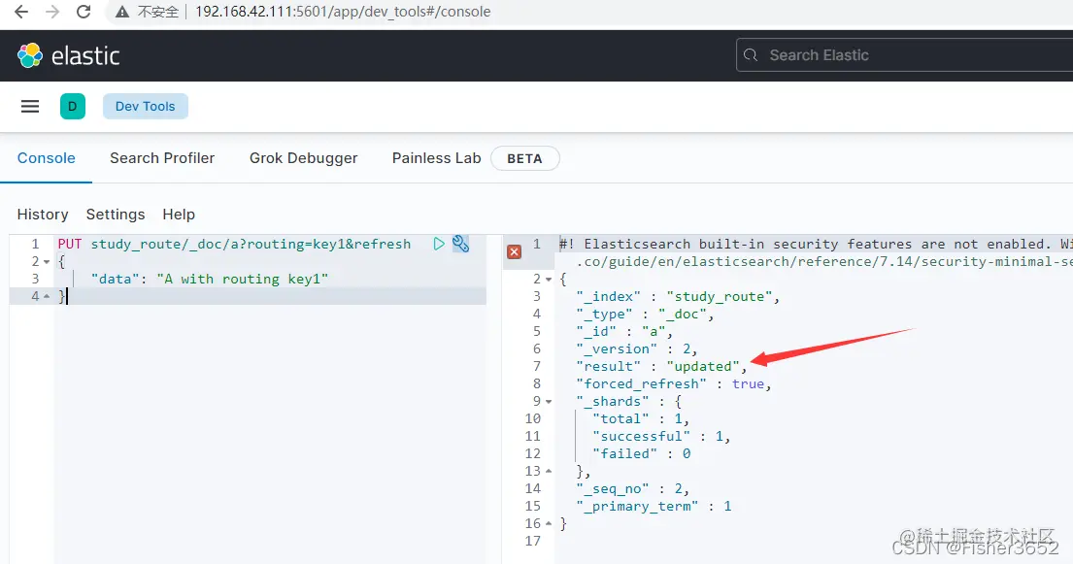The image size is (1073, 564).
Task: Click the "A with routing key1" value
Action: tap(242, 279)
